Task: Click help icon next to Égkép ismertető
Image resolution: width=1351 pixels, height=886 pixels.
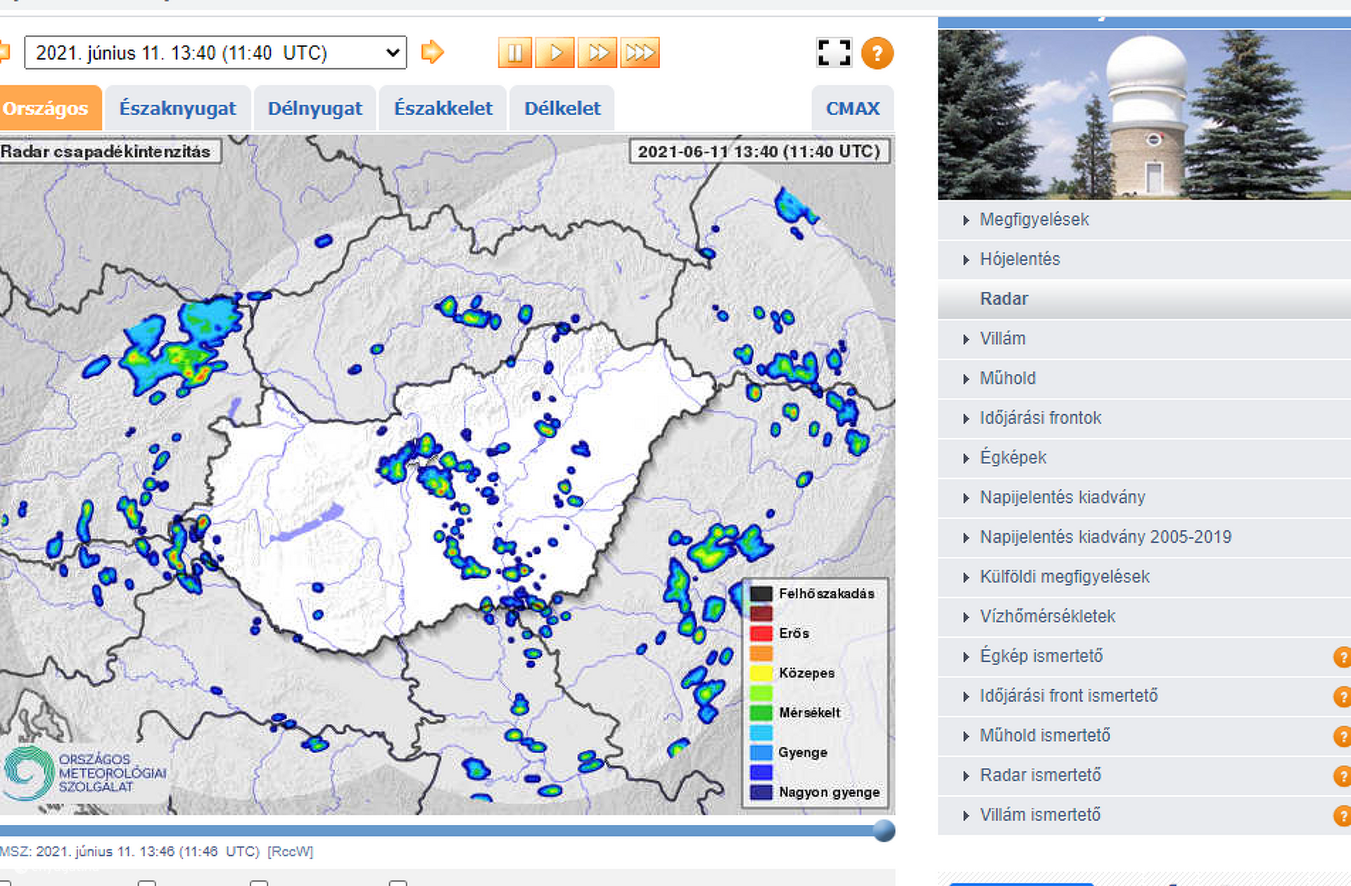Action: [x=1343, y=657]
